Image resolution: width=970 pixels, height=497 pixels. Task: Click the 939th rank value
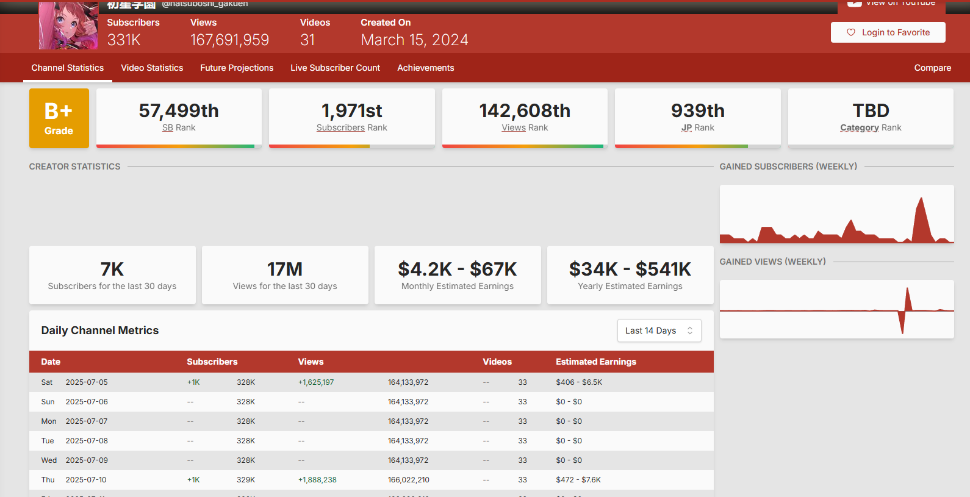(x=698, y=110)
